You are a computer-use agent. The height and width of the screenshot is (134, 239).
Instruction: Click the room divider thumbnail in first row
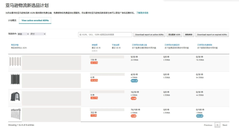15,62
